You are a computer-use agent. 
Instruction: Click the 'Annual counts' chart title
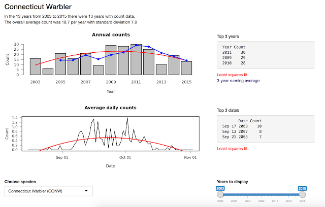click(111, 35)
